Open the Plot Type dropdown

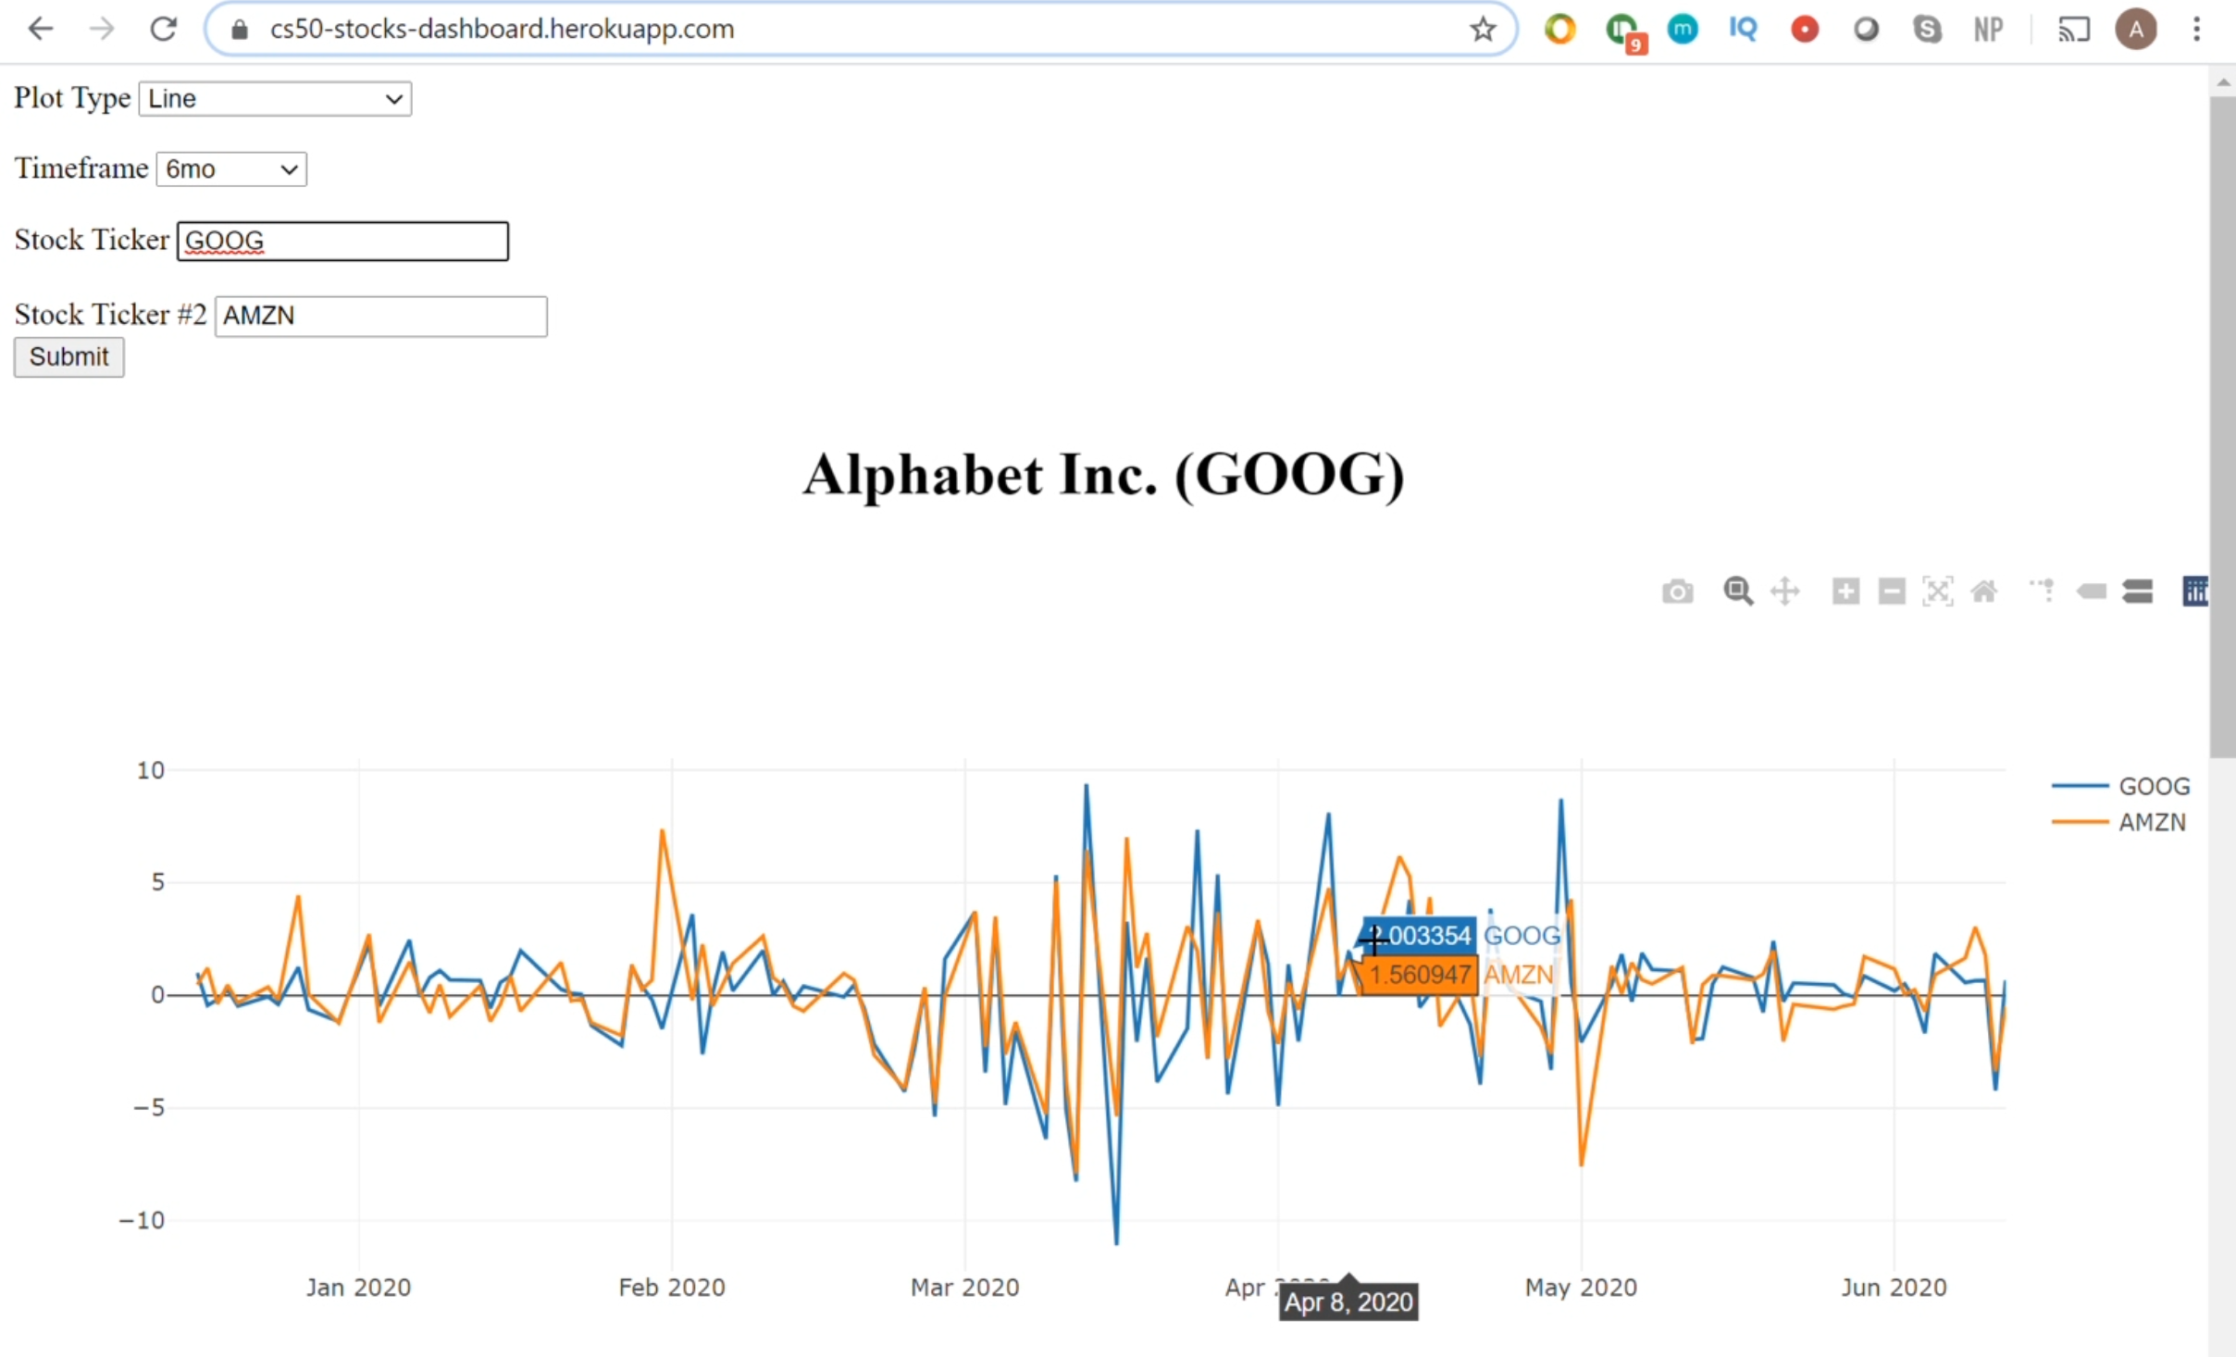pos(274,98)
